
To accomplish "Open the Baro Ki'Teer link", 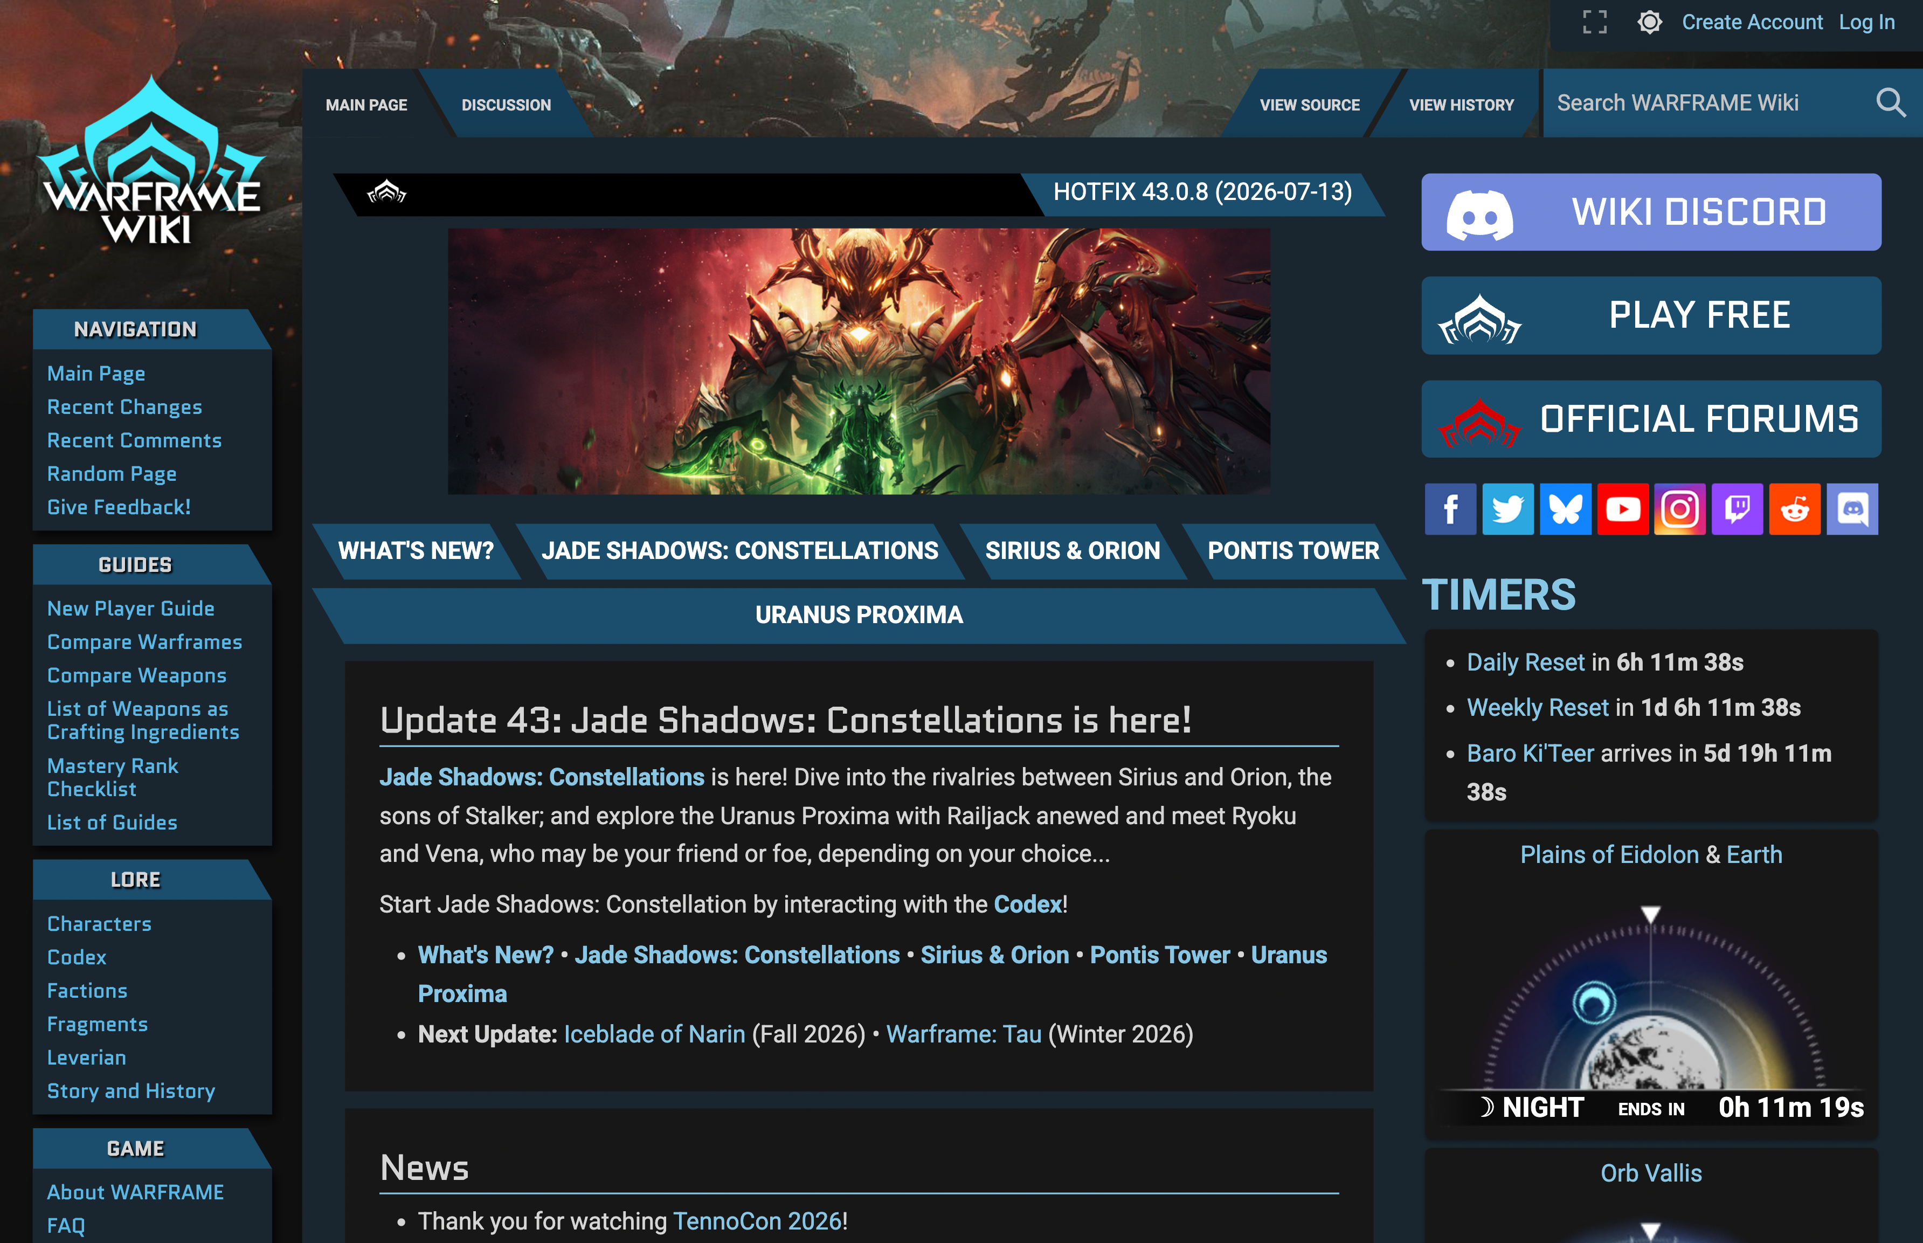I will 1530,754.
